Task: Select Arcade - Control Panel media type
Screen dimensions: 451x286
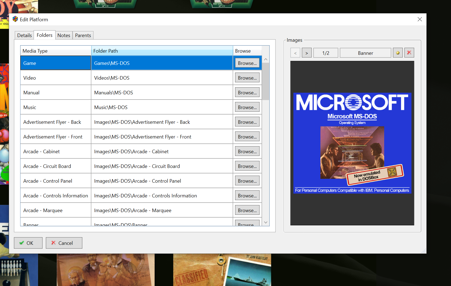Action: (56, 181)
